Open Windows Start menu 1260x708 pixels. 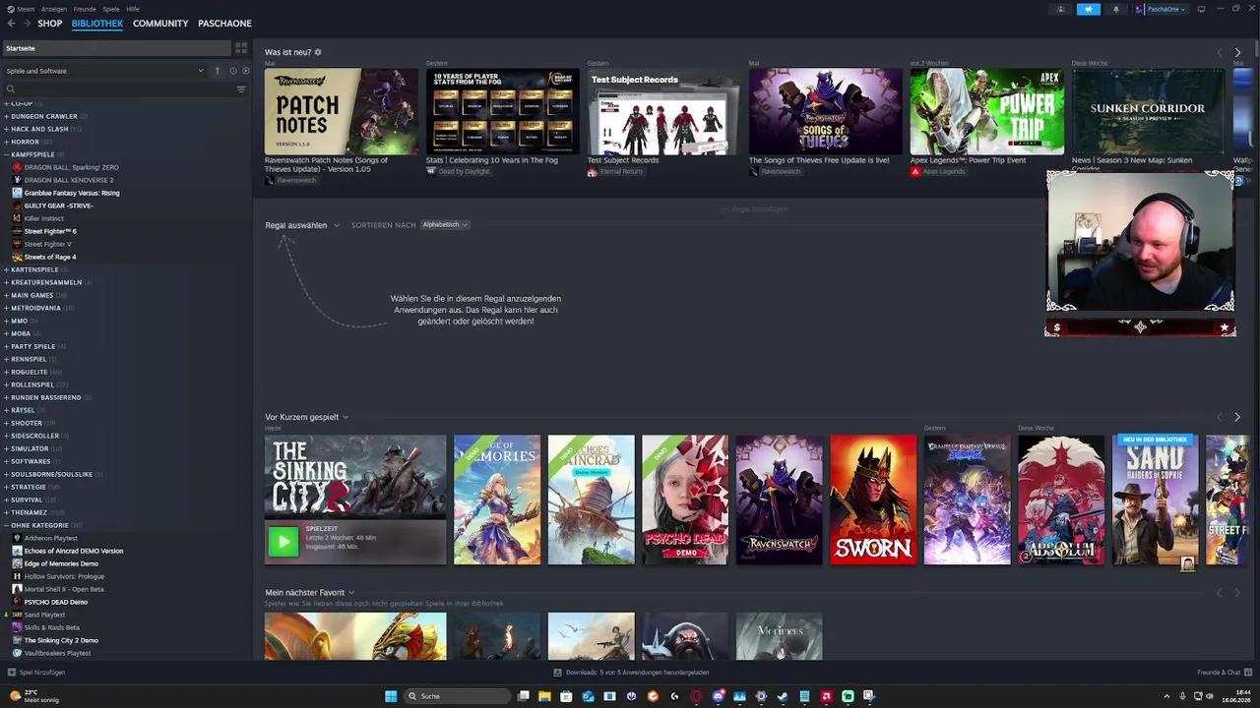pyautogui.click(x=391, y=696)
